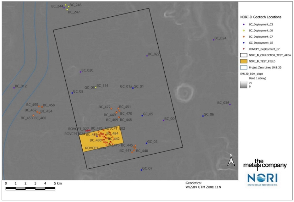Select the NORI_D_COLLECTOR_TEST_AREA black outline legend box
This screenshot has width=294, height=202.
244,55
